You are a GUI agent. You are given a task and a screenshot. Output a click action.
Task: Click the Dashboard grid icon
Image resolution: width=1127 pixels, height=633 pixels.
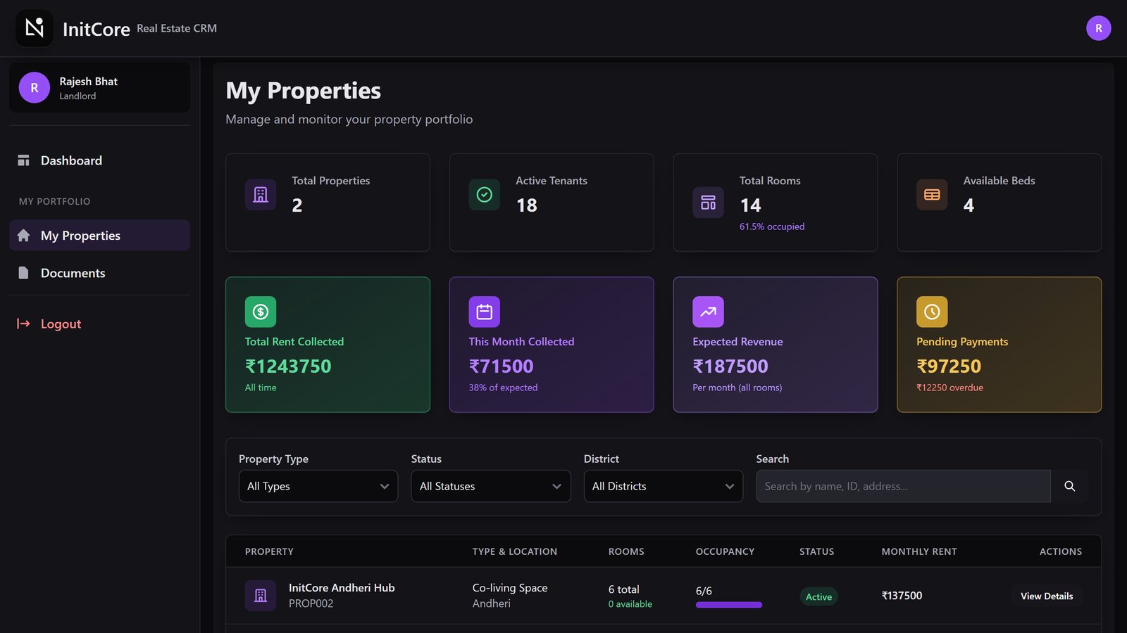[23, 160]
